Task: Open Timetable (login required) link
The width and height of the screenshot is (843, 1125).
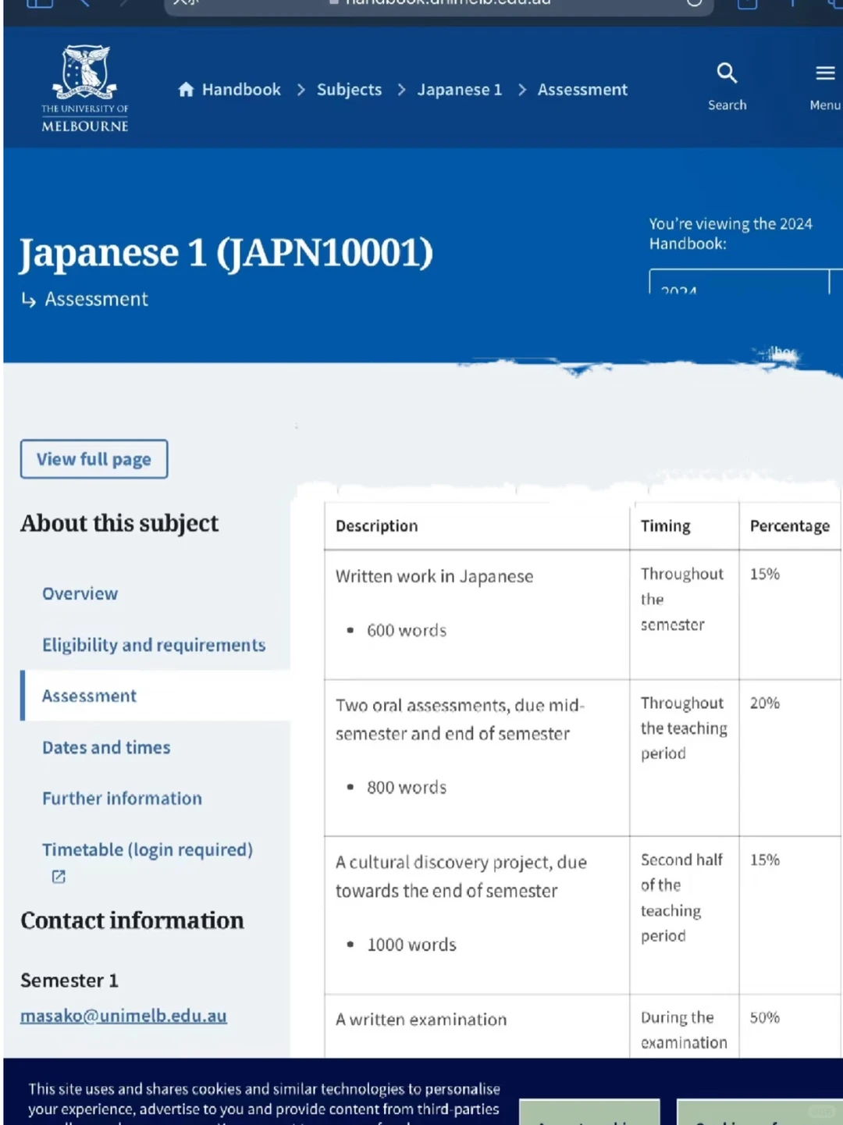Action: [x=148, y=850]
